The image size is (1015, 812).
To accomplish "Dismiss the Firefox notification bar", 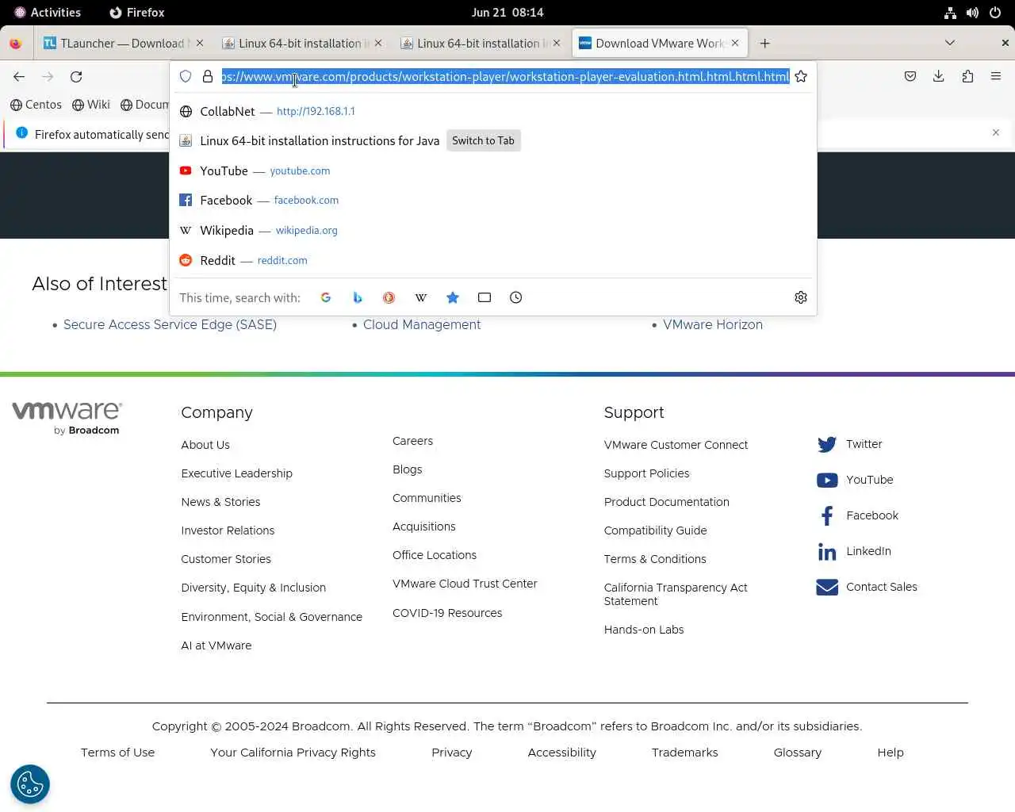I will 996,132.
